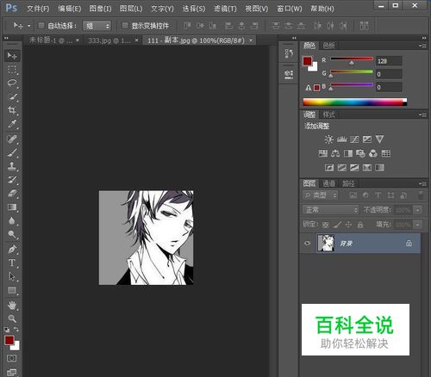Toggle lock image pixels brush icon
431x377 pixels.
click(x=337, y=225)
